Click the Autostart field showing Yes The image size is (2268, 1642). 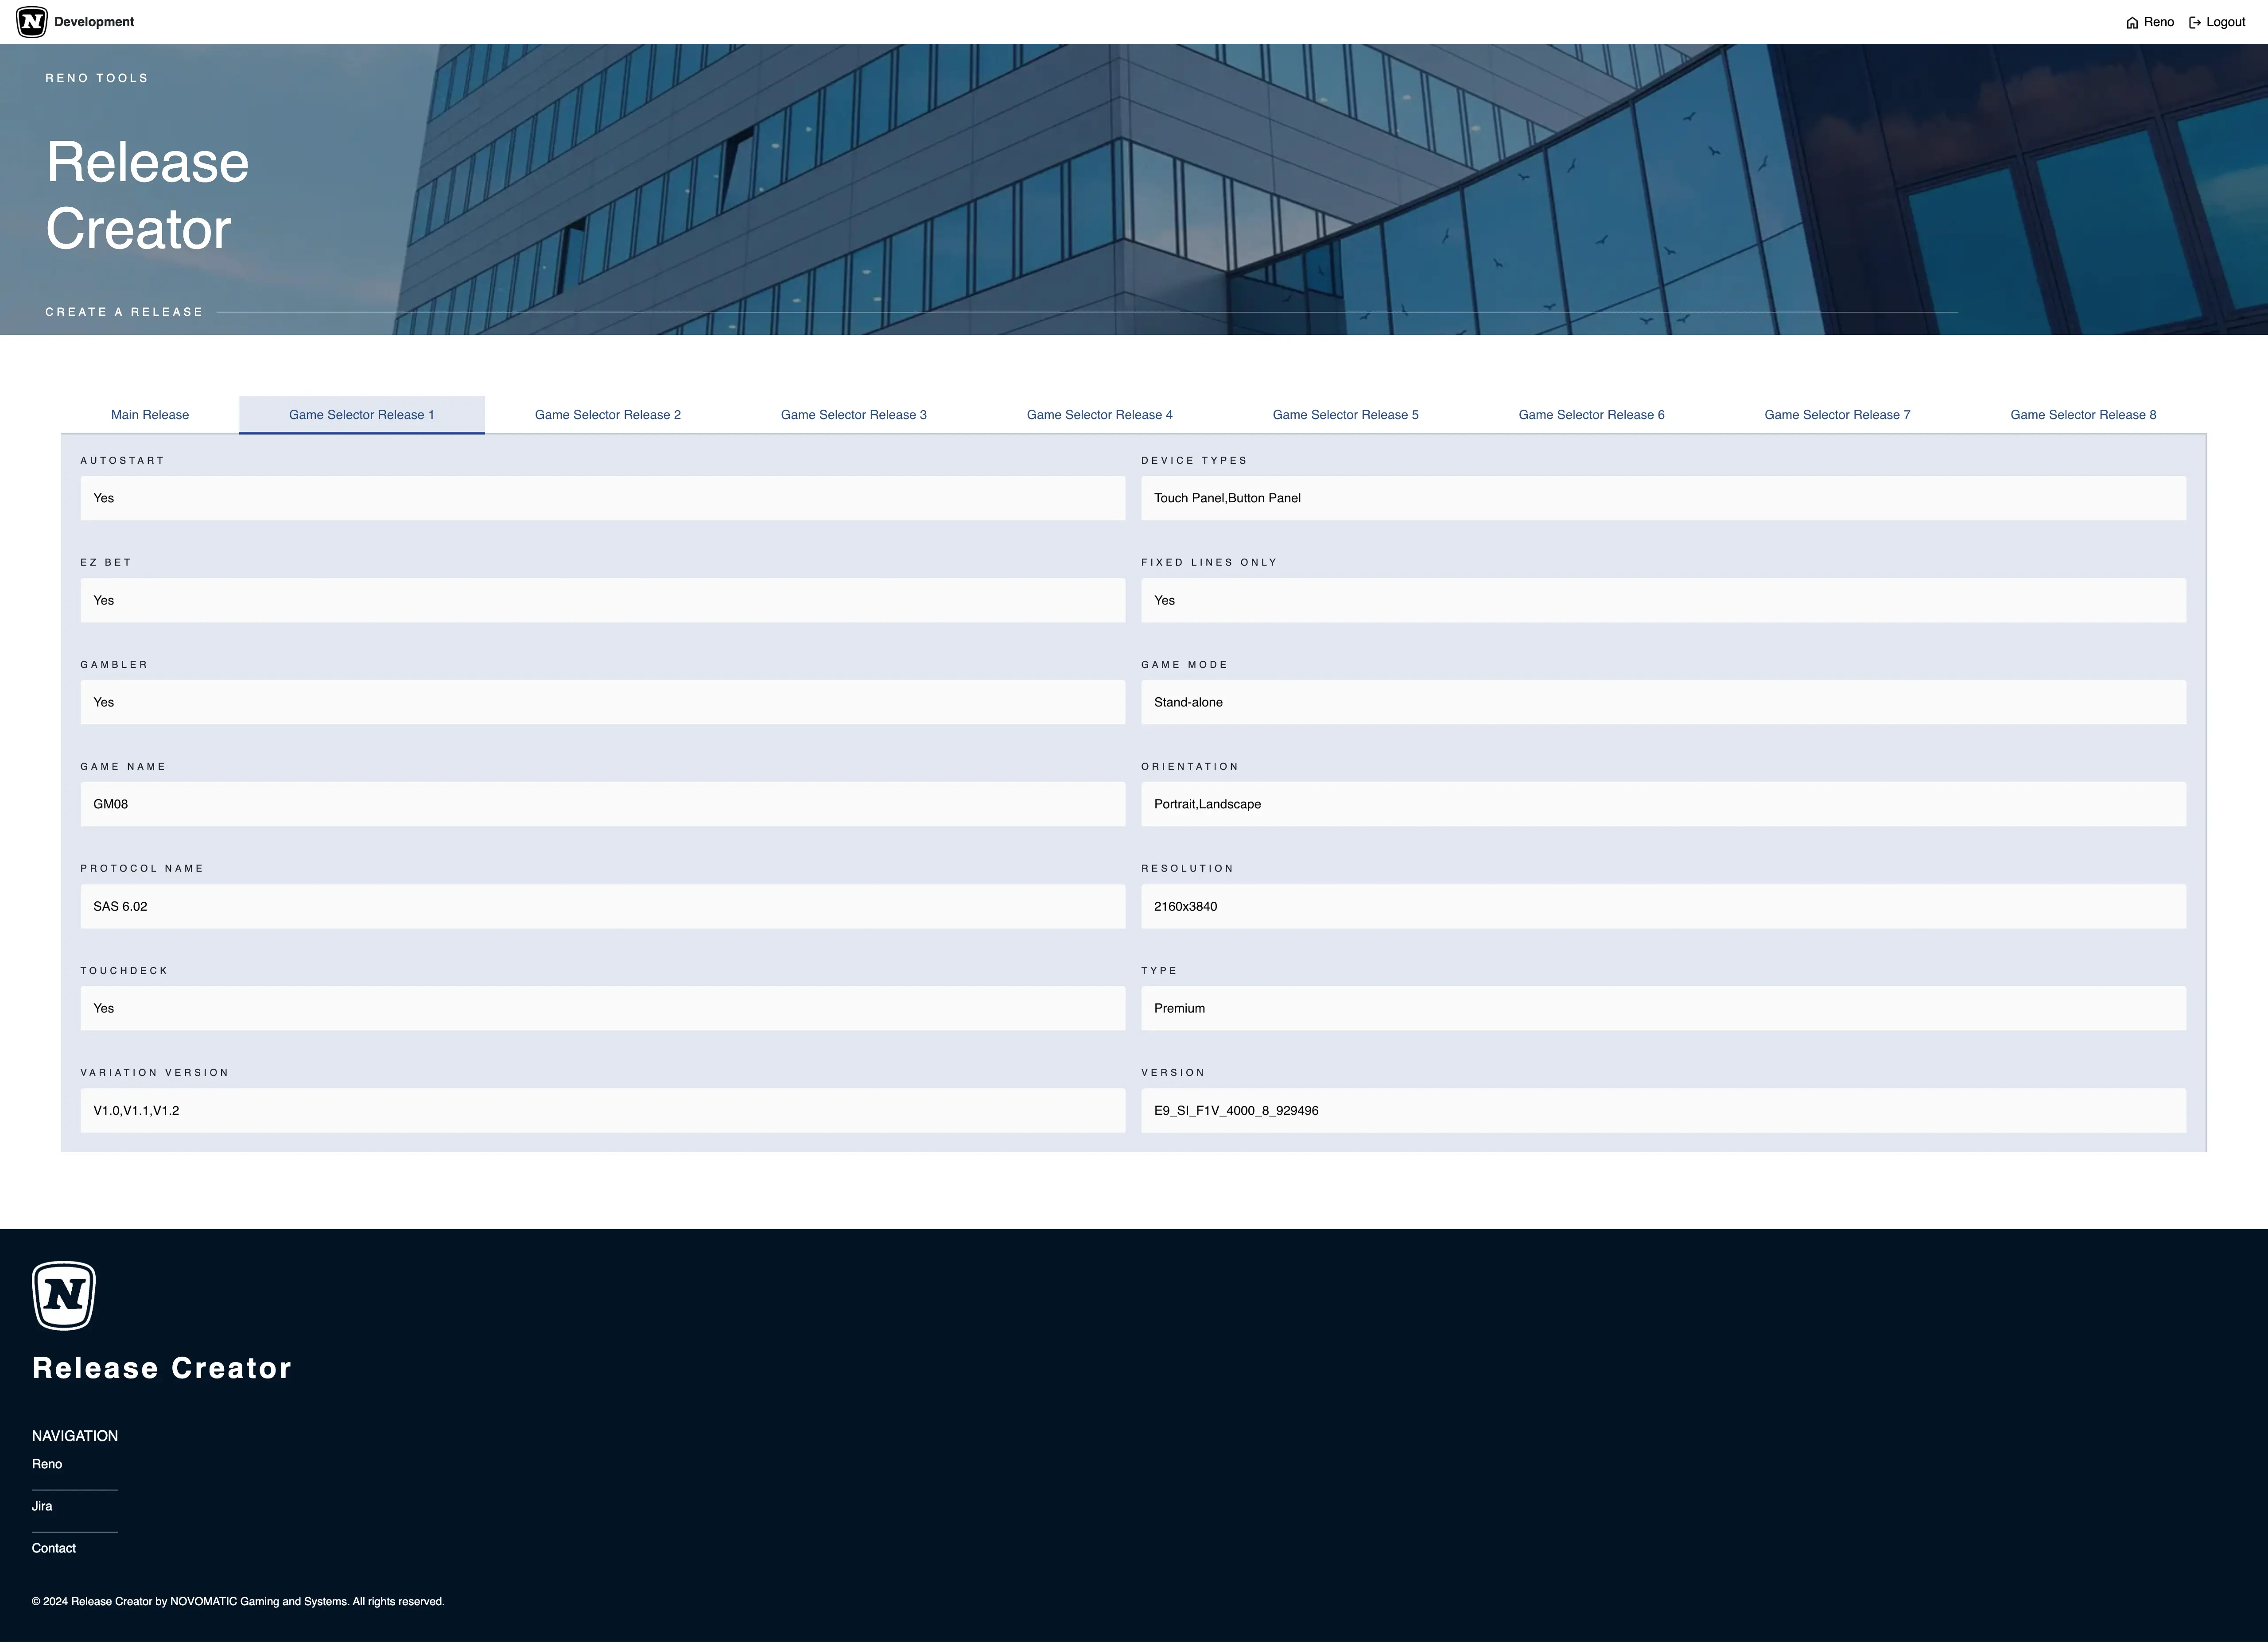pos(602,498)
